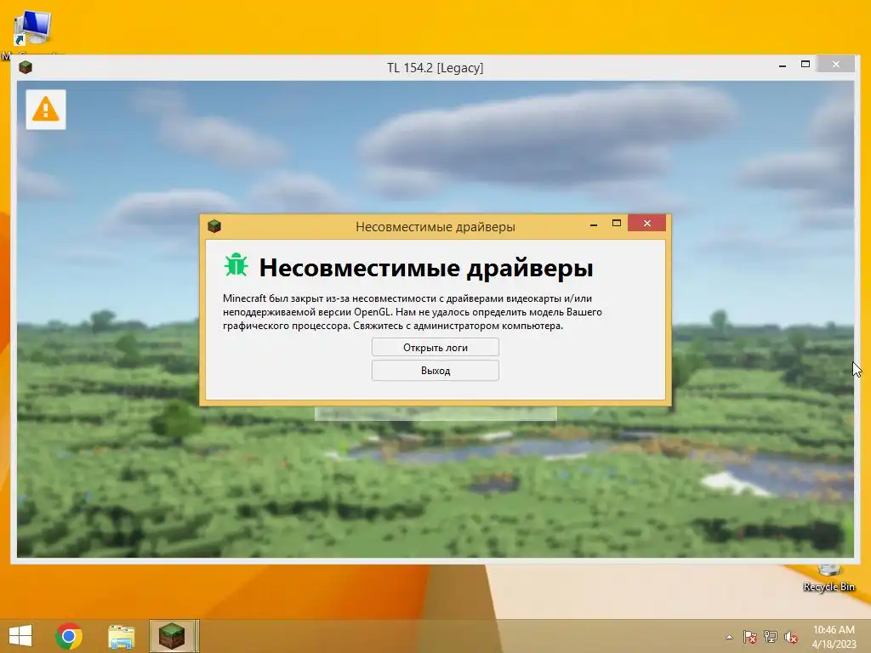The width and height of the screenshot is (871, 653).
Task: Click the grass block icon in dialog title bar
Action: click(x=213, y=226)
